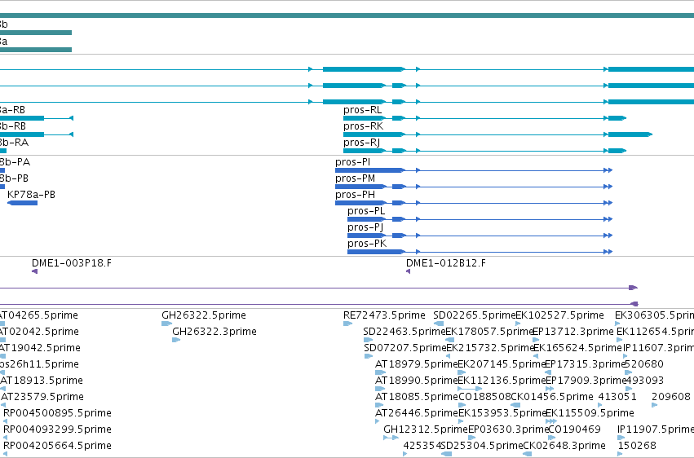Viewport: 694px width, 458px height.
Task: Click the EK178057.5prime EST label
Action: coord(489,332)
